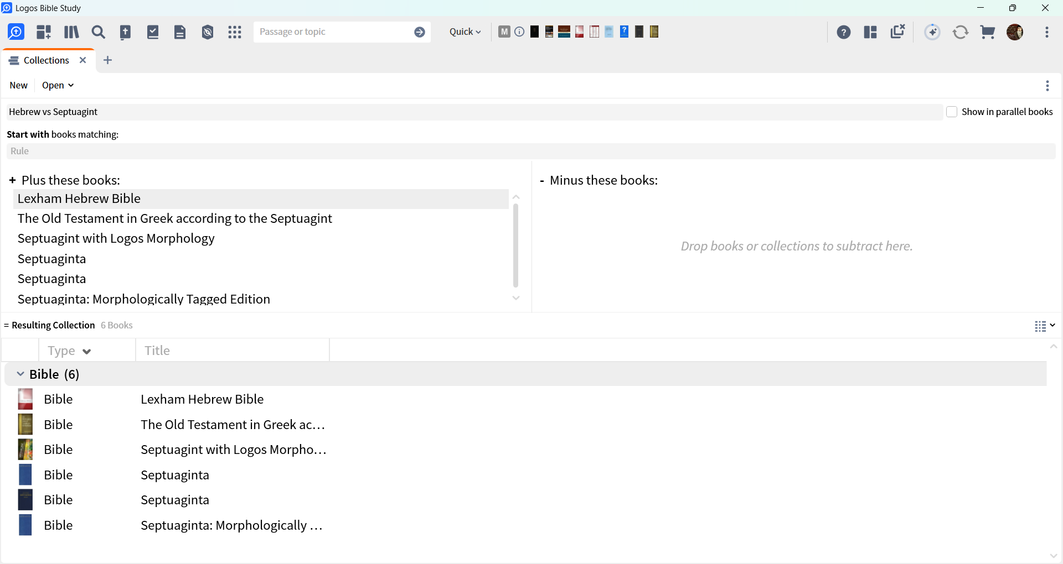Close the Collections tab
The image size is (1063, 564).
tap(83, 60)
